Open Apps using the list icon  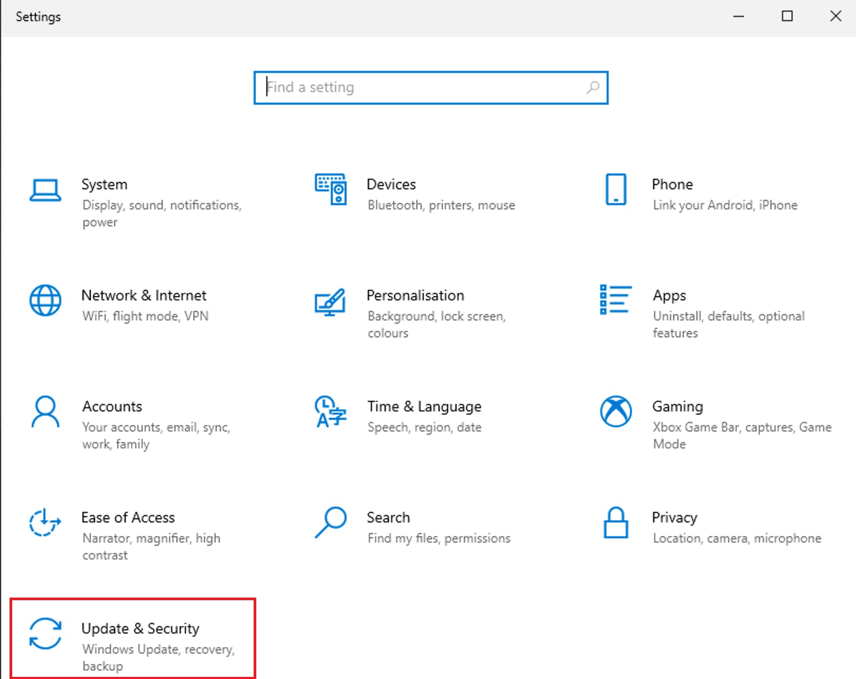coord(616,300)
